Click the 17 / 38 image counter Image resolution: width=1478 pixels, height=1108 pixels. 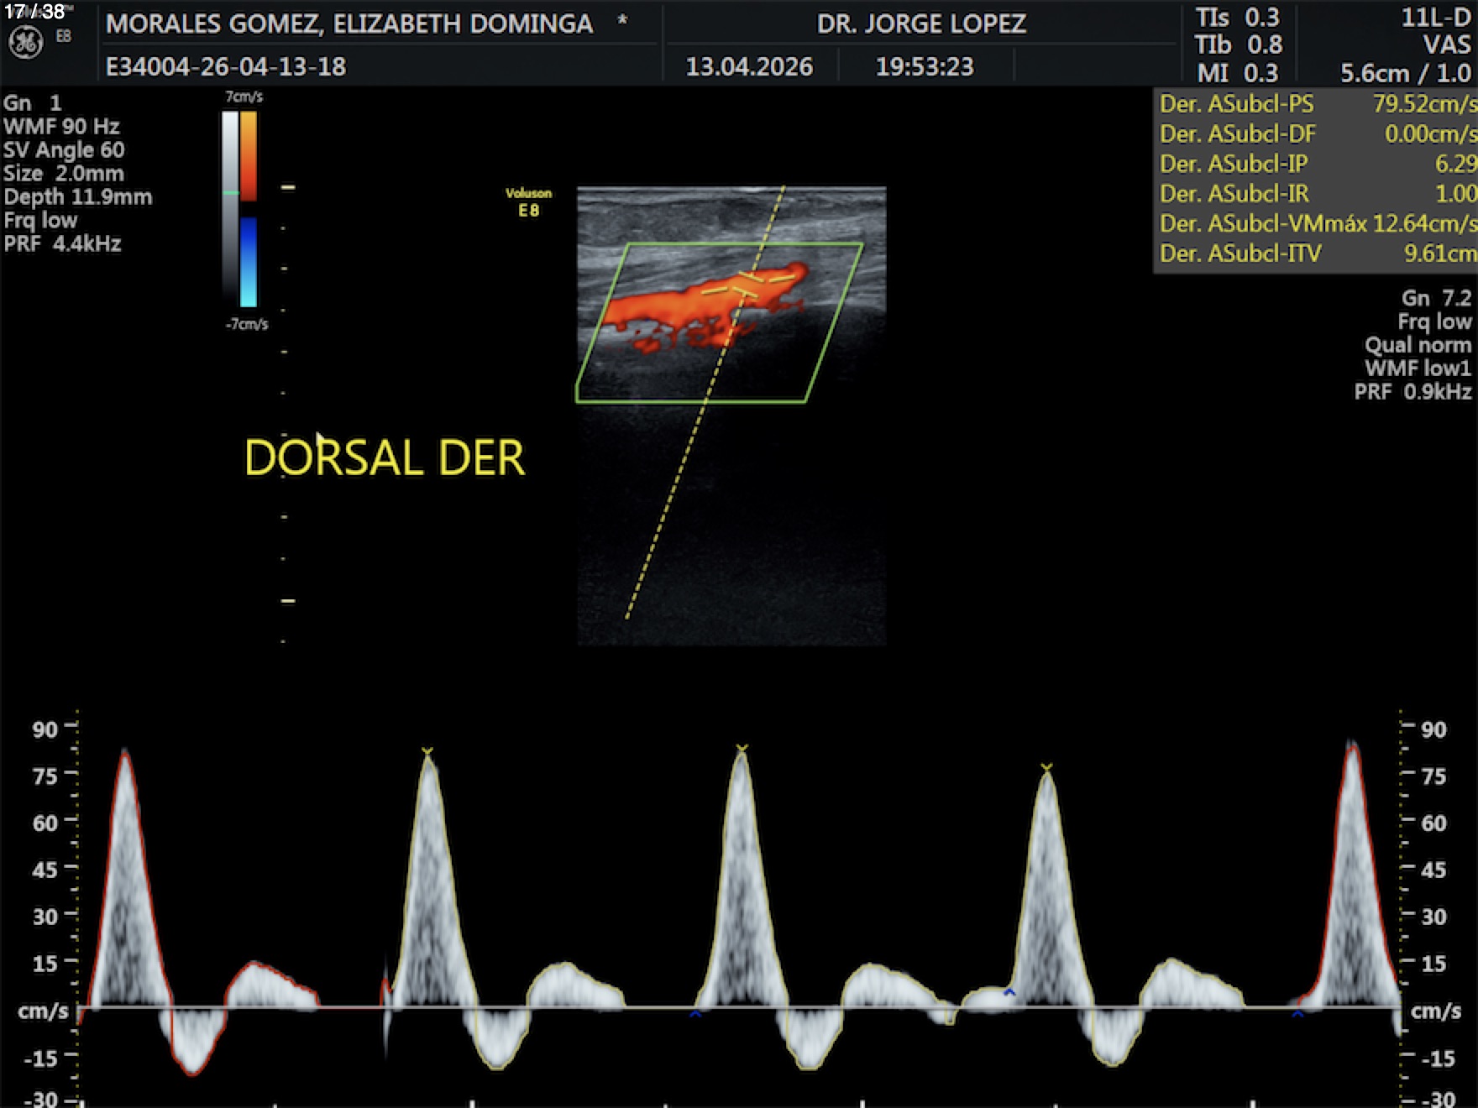pyautogui.click(x=34, y=12)
